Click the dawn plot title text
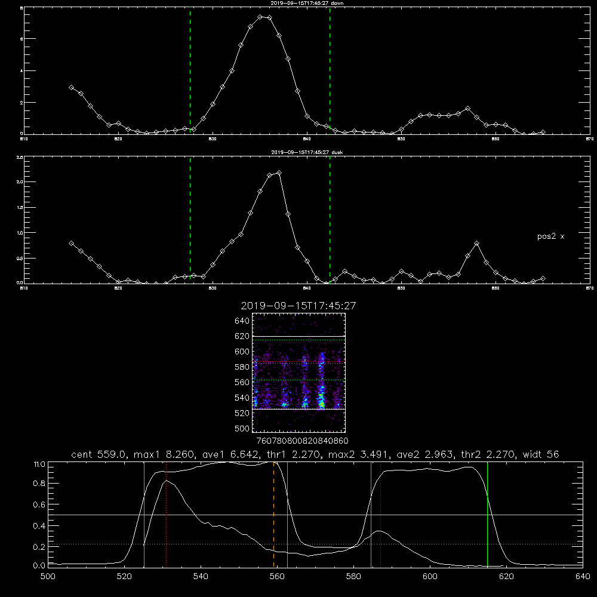The width and height of the screenshot is (597, 597). coord(307,2)
